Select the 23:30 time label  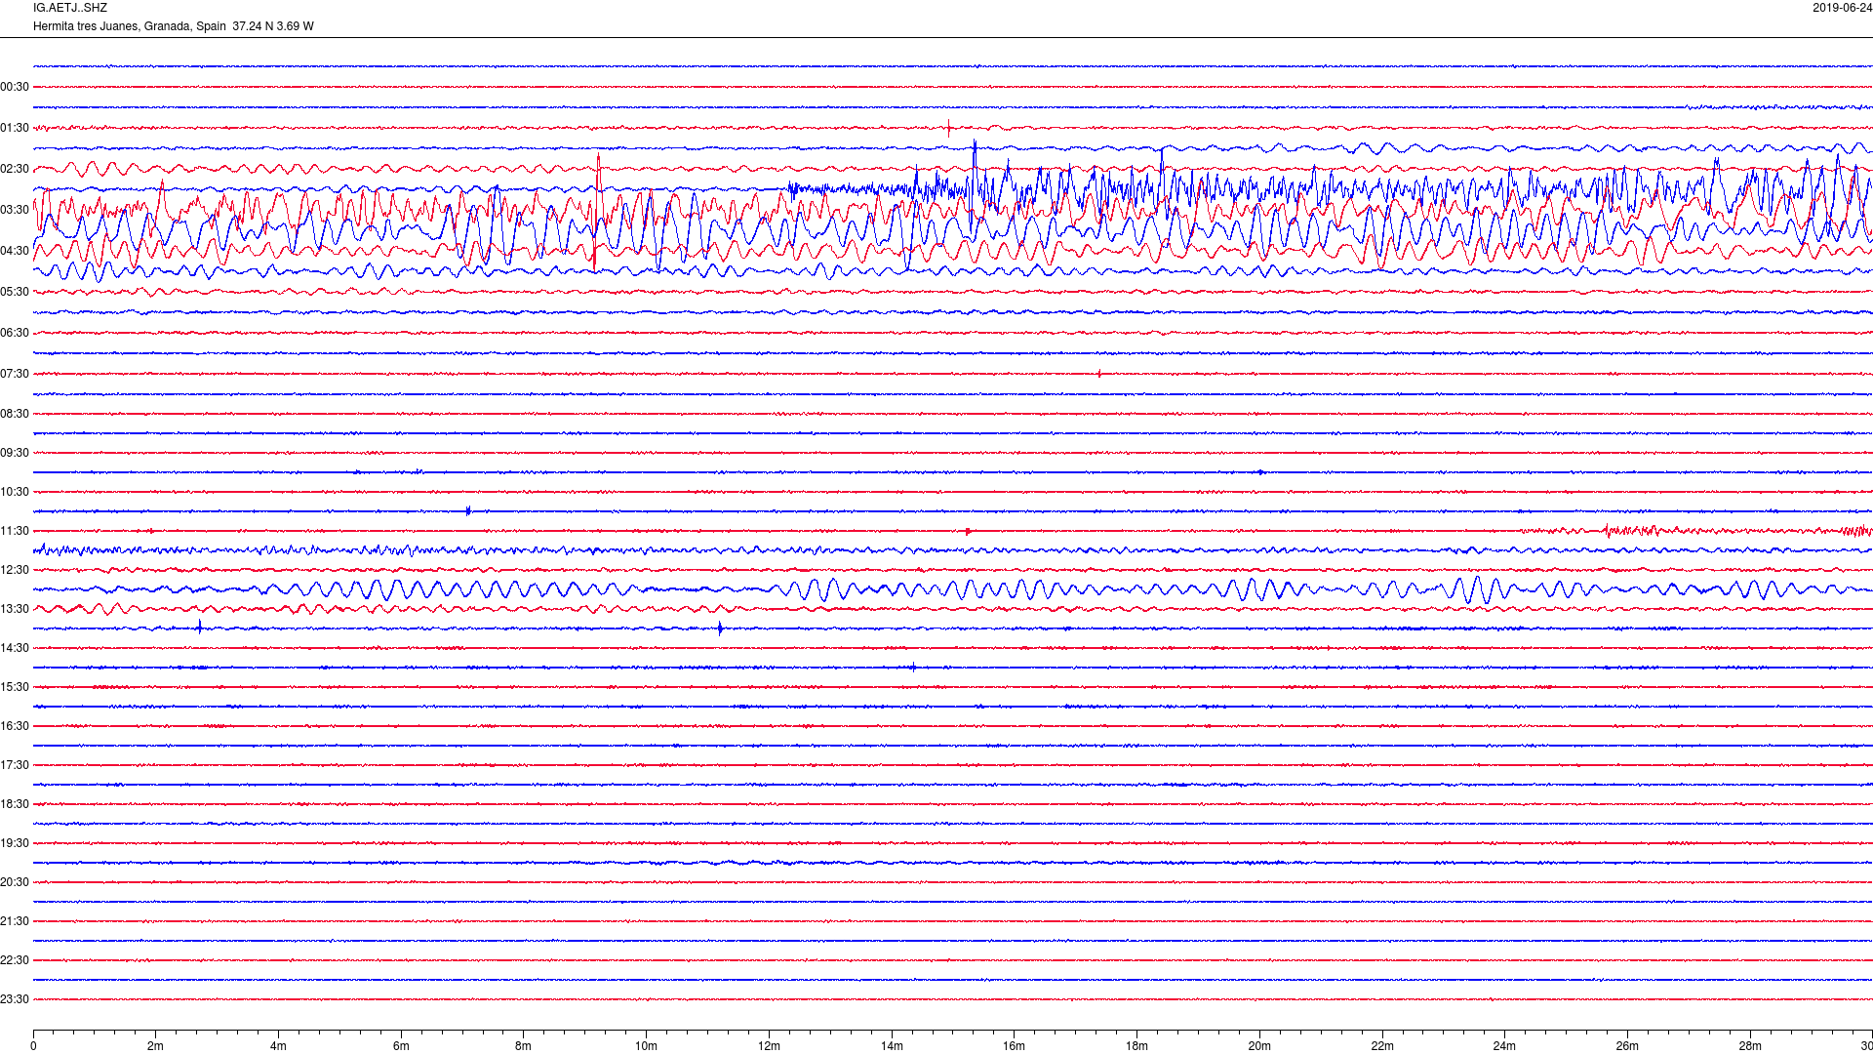pos(15,999)
